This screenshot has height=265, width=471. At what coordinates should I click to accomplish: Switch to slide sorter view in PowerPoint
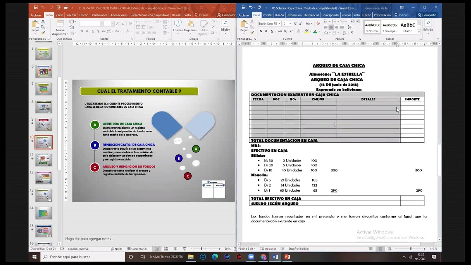pyautogui.click(x=166, y=249)
